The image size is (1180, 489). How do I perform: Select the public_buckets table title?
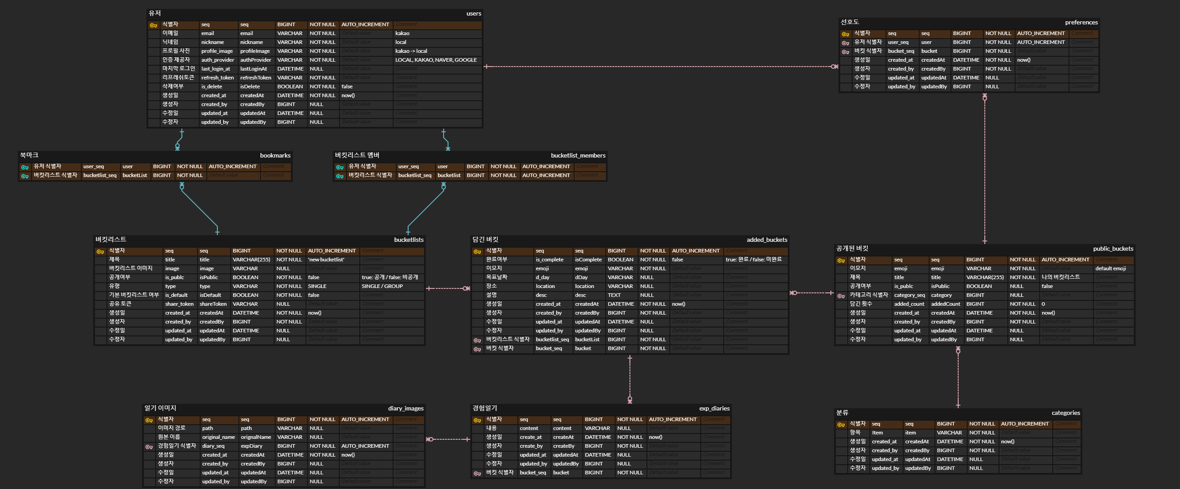coord(1113,249)
